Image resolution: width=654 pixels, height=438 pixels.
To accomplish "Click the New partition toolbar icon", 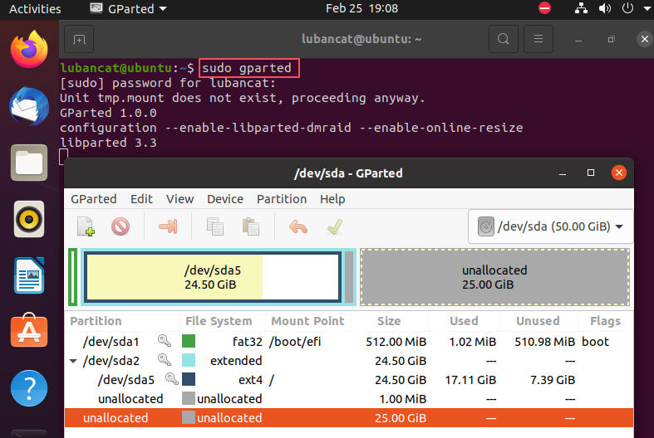I will click(x=86, y=226).
